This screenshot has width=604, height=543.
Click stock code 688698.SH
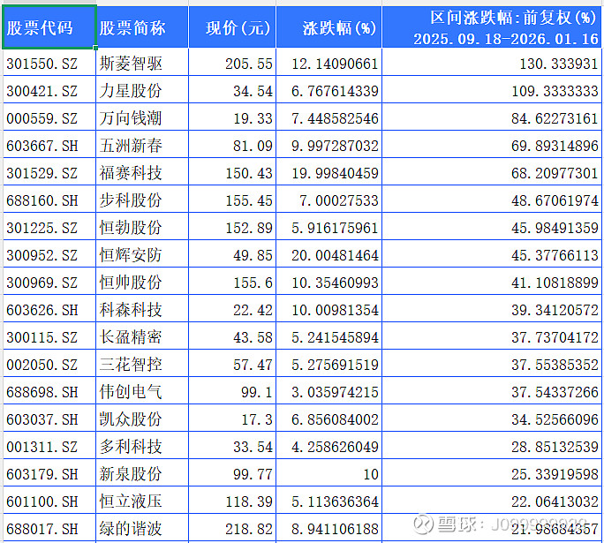pos(42,392)
